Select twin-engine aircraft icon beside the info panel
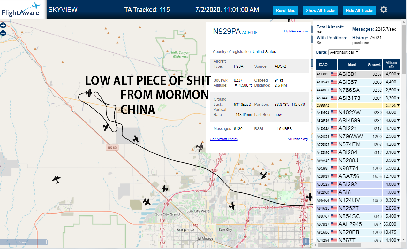The width and height of the screenshot is (407, 249). click(x=200, y=147)
